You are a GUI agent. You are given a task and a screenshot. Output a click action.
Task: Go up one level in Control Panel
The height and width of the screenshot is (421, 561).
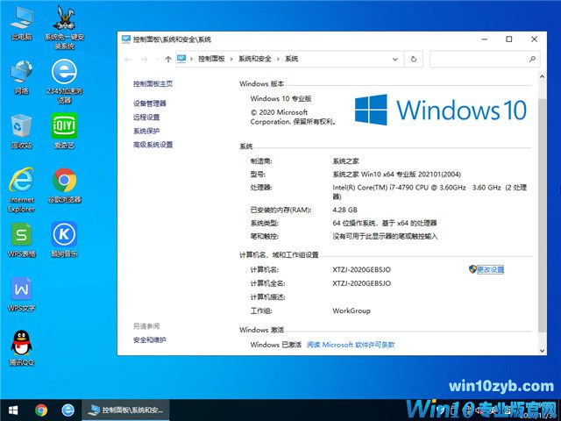tap(168, 59)
